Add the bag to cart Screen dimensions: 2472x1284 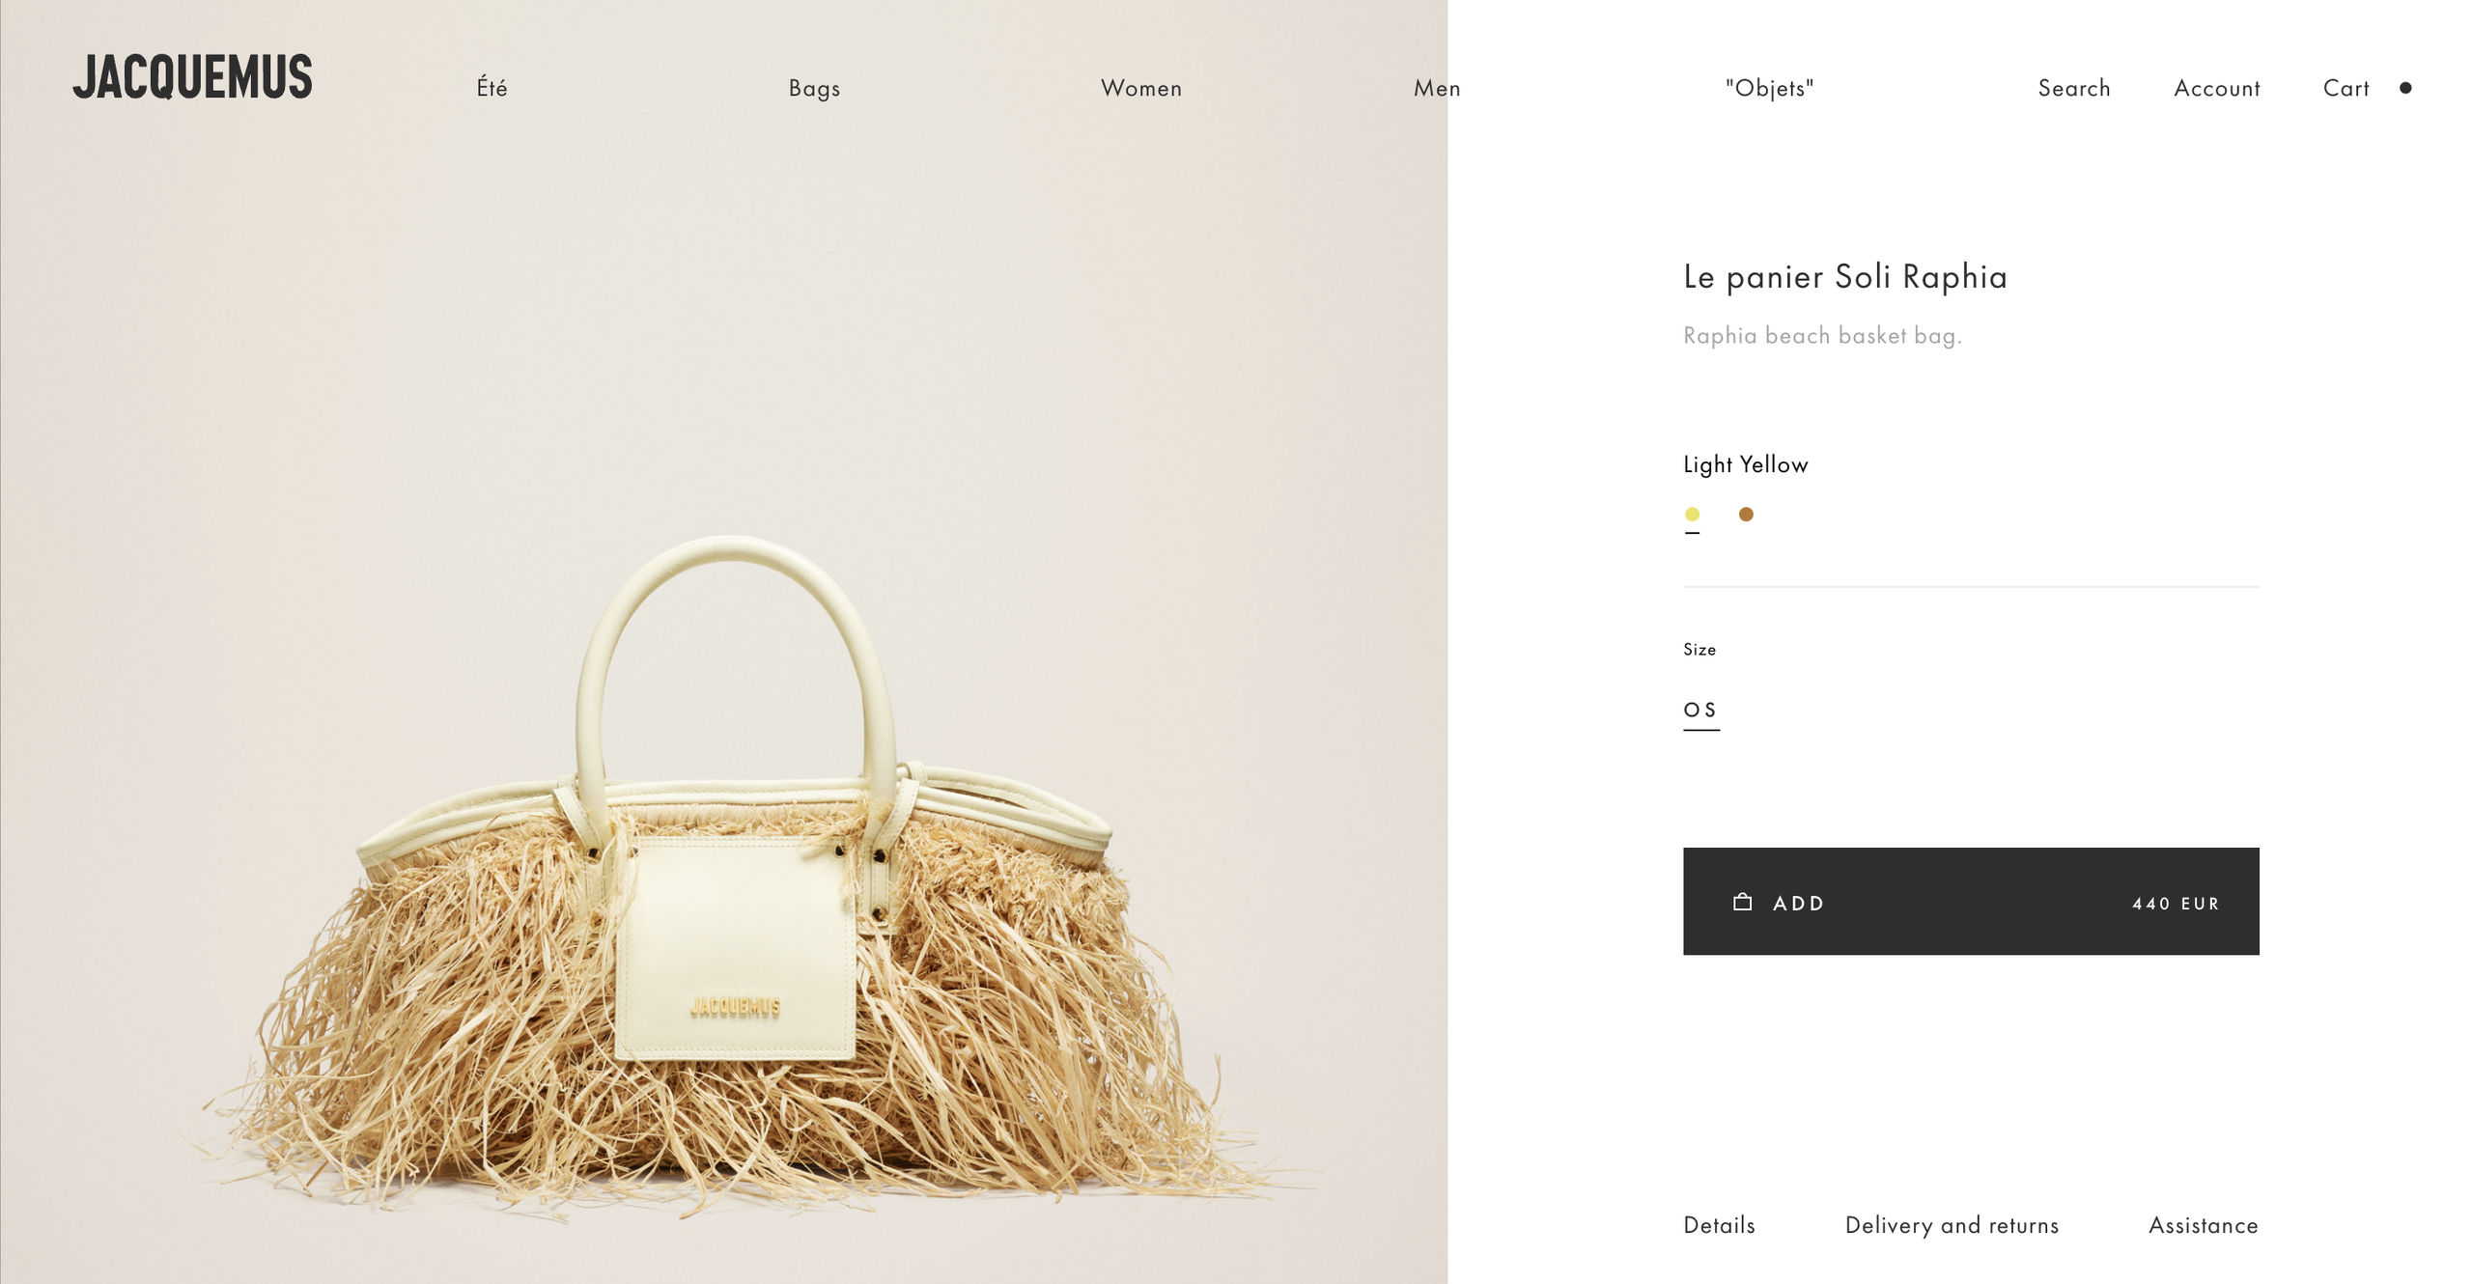click(1971, 902)
